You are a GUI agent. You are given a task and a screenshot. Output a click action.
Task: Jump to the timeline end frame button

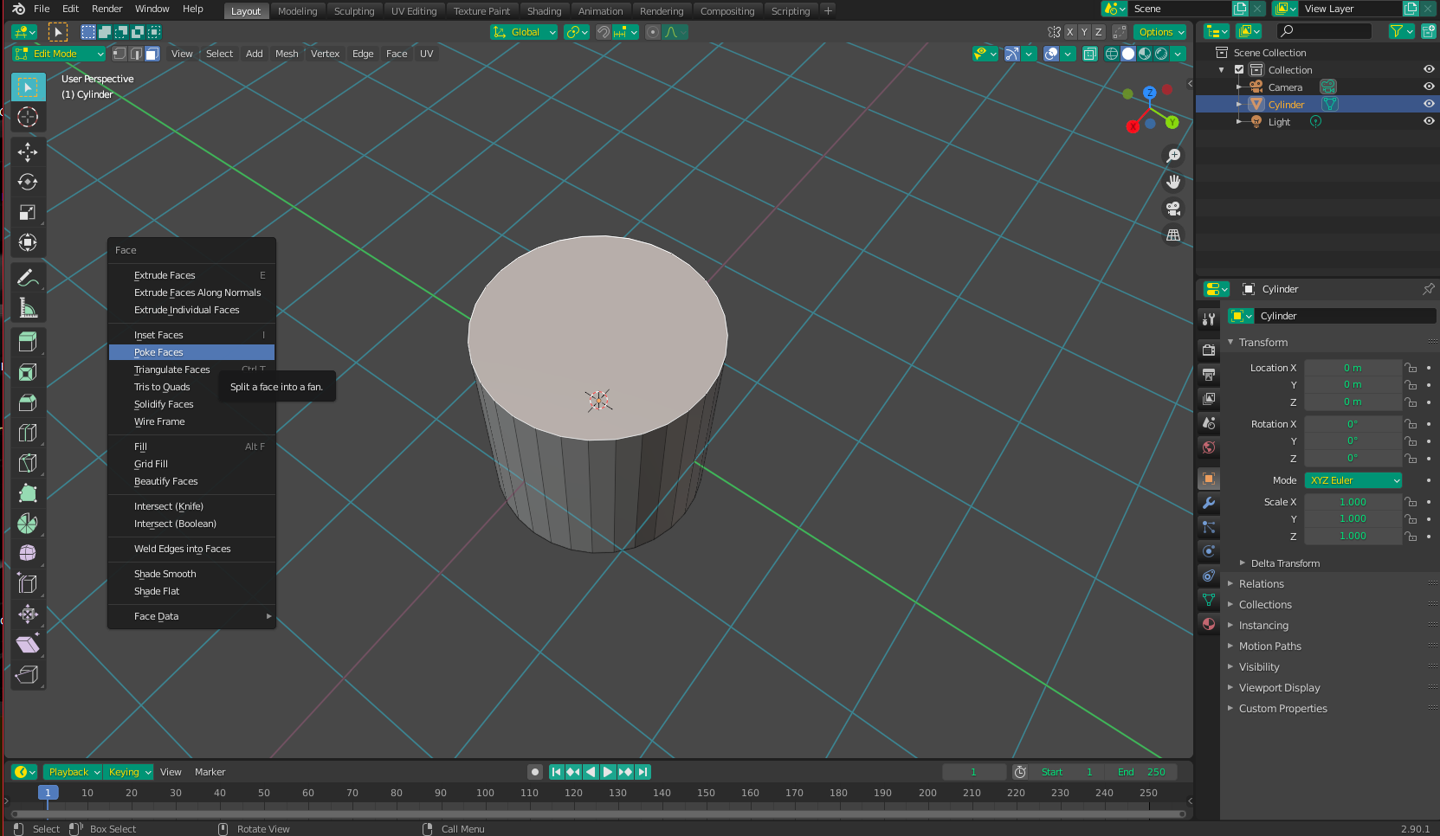click(x=643, y=772)
